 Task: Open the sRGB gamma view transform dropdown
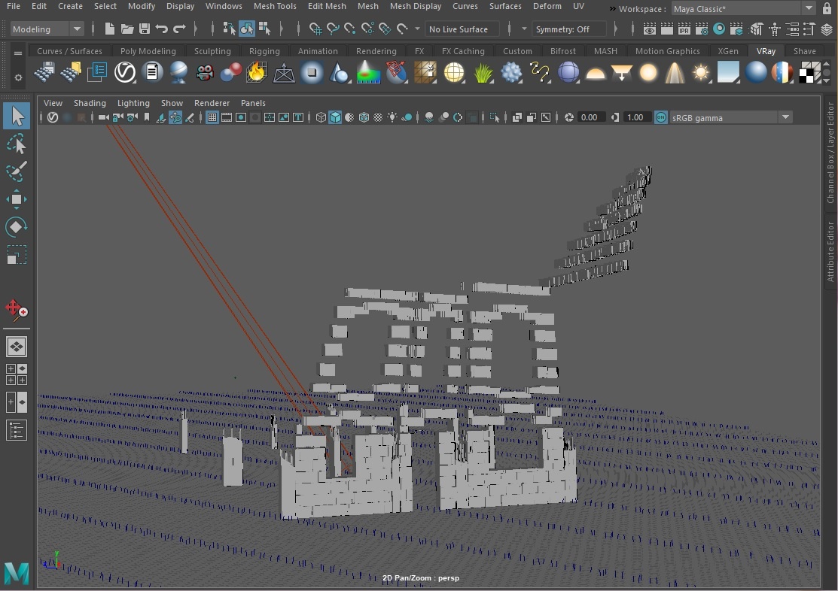pos(730,117)
